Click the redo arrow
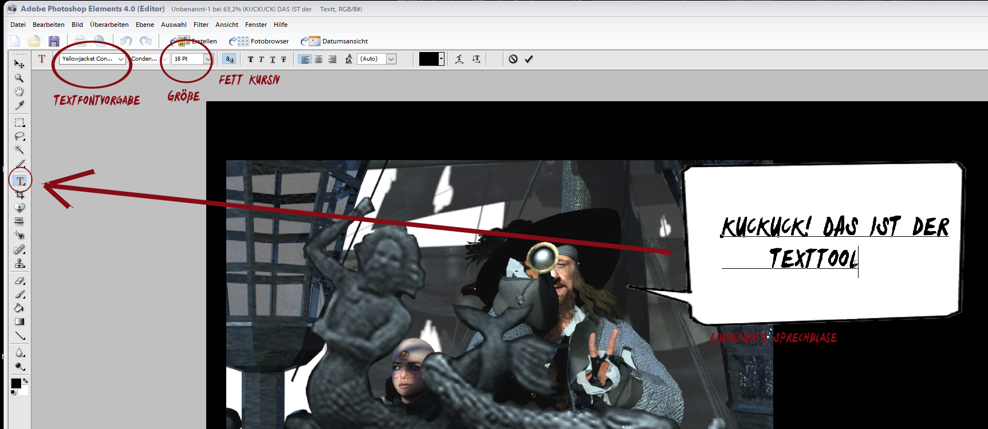This screenshot has height=429, width=988. [146, 41]
